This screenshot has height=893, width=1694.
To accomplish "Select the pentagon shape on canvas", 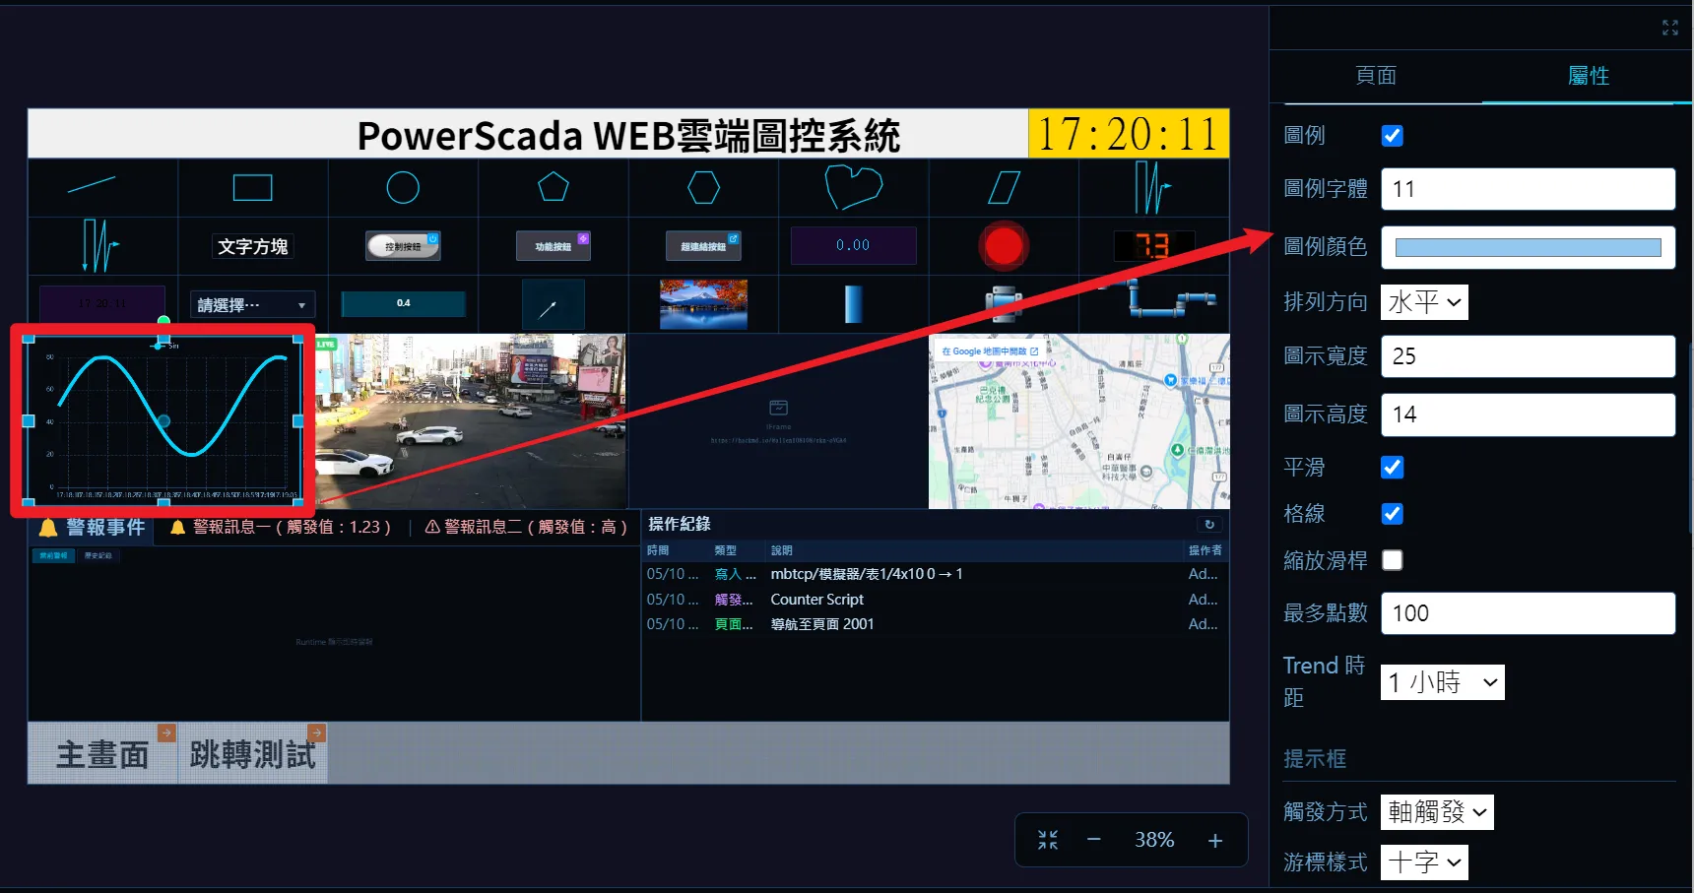I will coord(554,186).
